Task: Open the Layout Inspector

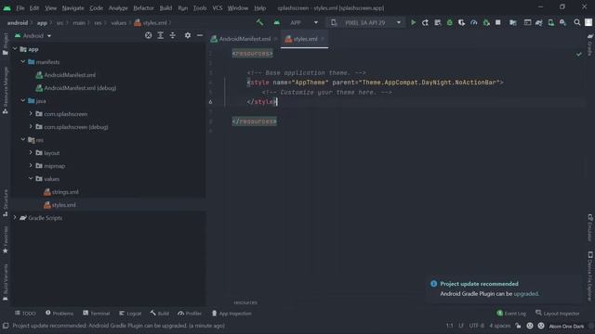Action: pyautogui.click(x=558, y=314)
